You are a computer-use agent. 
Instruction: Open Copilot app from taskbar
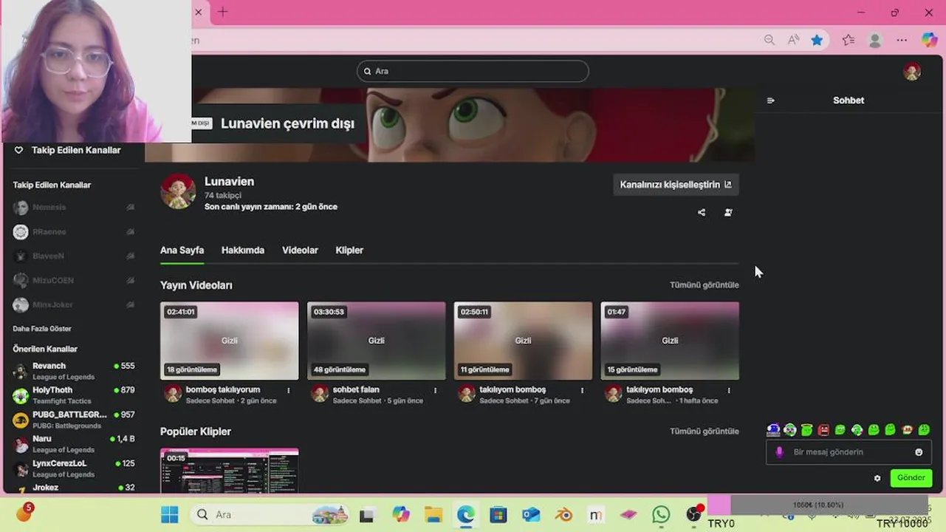tap(401, 514)
